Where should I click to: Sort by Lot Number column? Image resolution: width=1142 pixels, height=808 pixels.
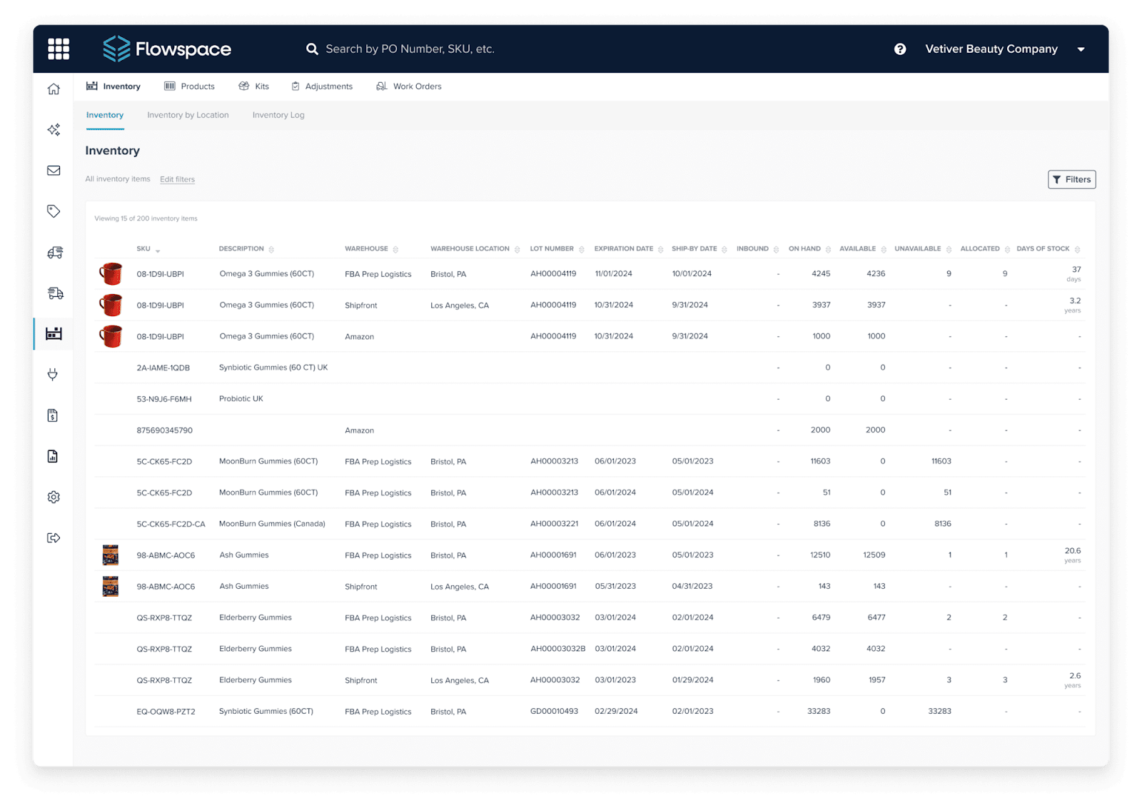[x=582, y=249]
